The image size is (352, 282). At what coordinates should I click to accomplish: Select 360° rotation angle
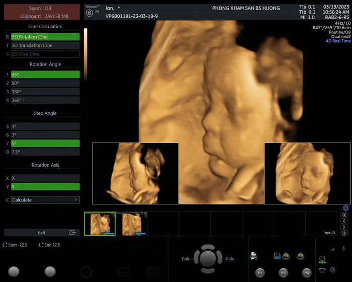[x=45, y=100]
